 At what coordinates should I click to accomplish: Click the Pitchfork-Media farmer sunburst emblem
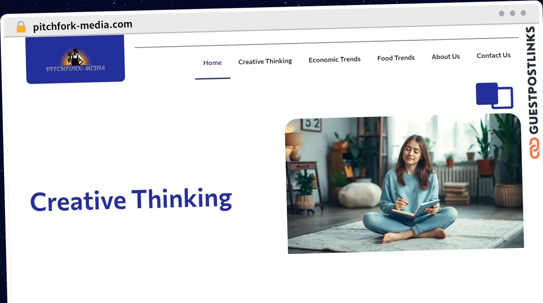(75, 57)
